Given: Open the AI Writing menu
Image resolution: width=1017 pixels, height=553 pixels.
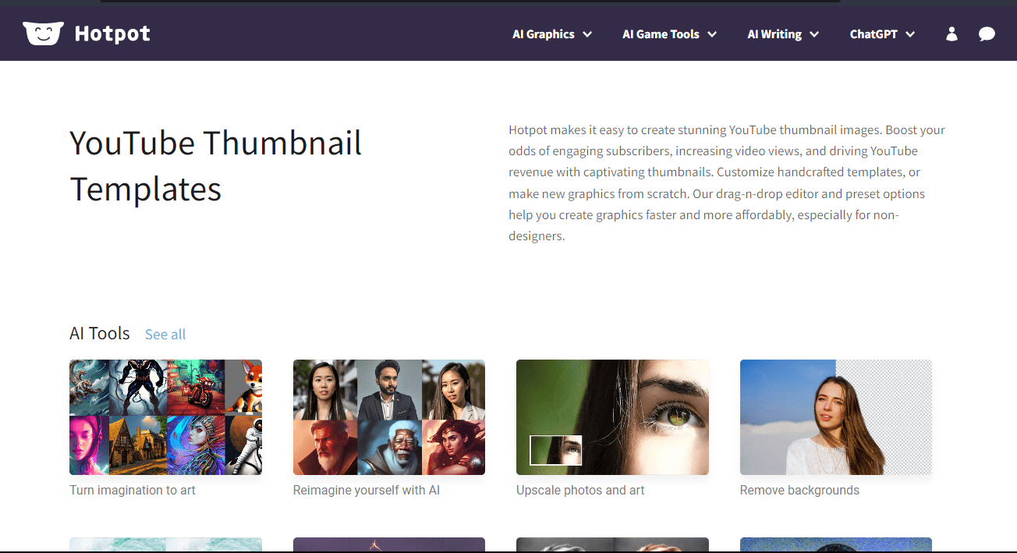Looking at the screenshot, I should coord(774,34).
